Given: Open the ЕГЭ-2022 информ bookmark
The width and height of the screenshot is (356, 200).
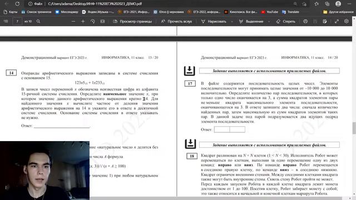Looking at the screenshot, I should [x=204, y=12].
